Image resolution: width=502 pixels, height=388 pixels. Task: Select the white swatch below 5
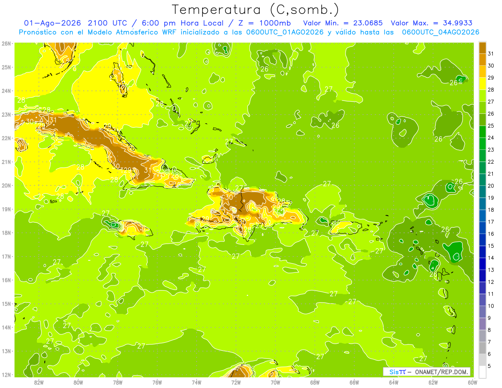click(482, 372)
